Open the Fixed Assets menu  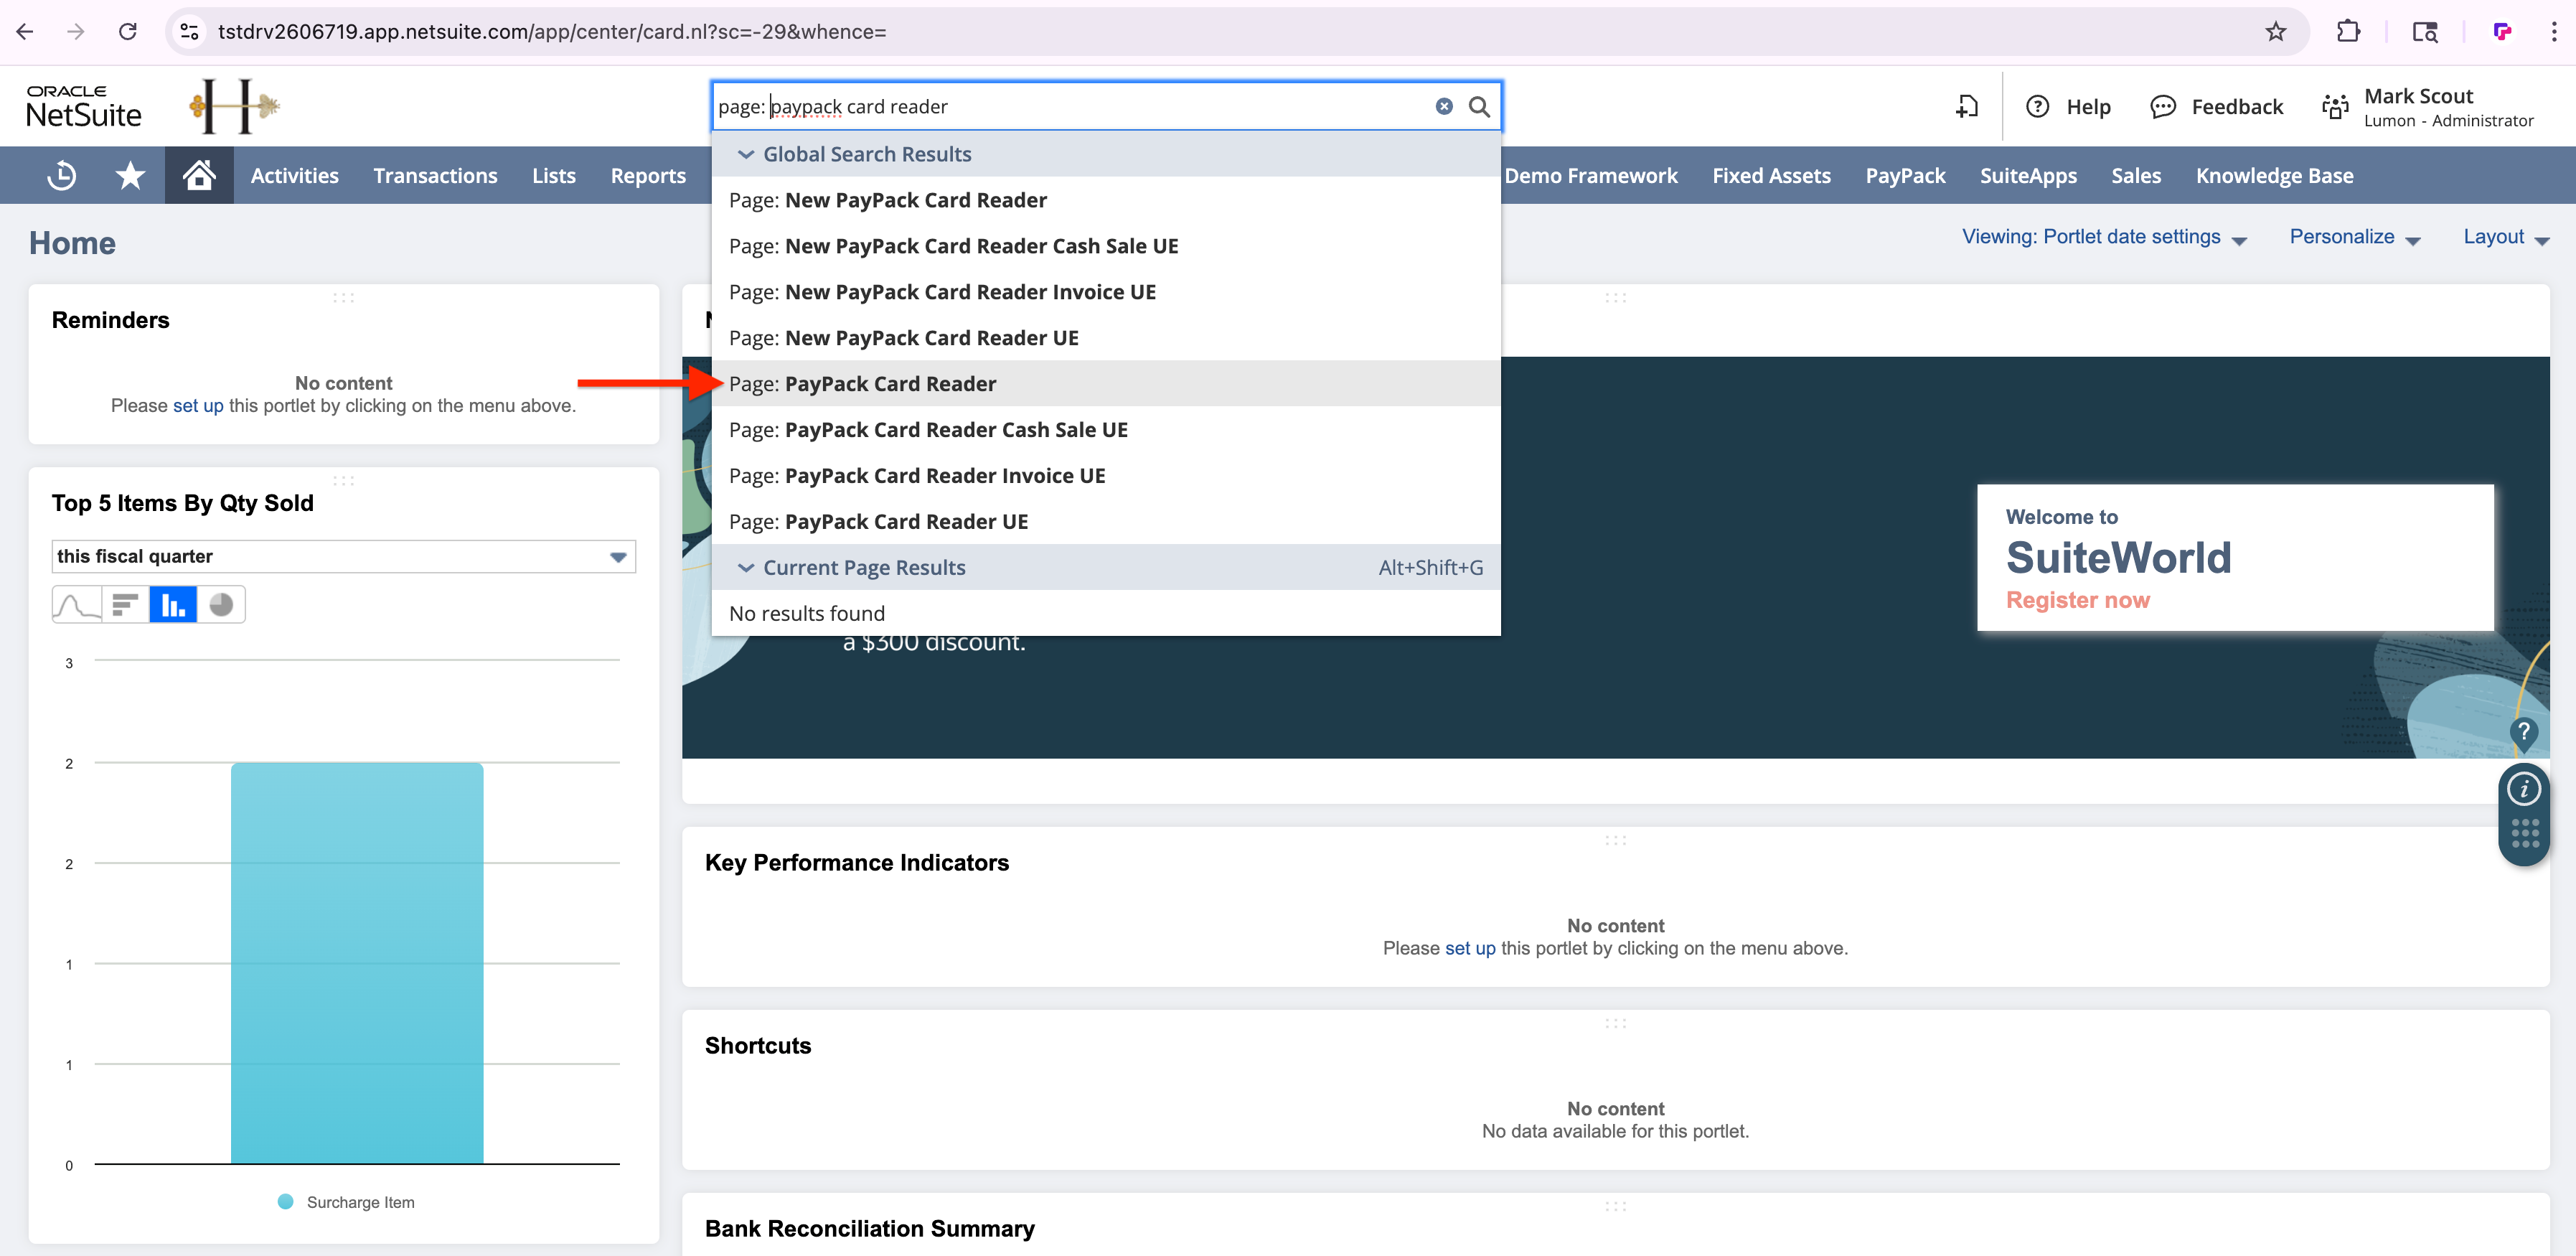tap(1770, 175)
